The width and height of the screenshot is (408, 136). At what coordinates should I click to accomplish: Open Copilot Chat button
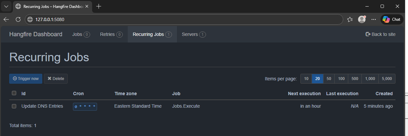point(392,19)
